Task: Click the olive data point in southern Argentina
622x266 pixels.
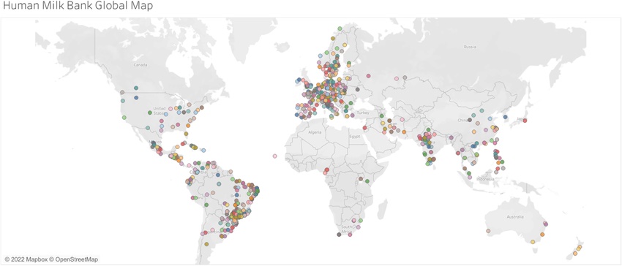Action: tap(206, 244)
